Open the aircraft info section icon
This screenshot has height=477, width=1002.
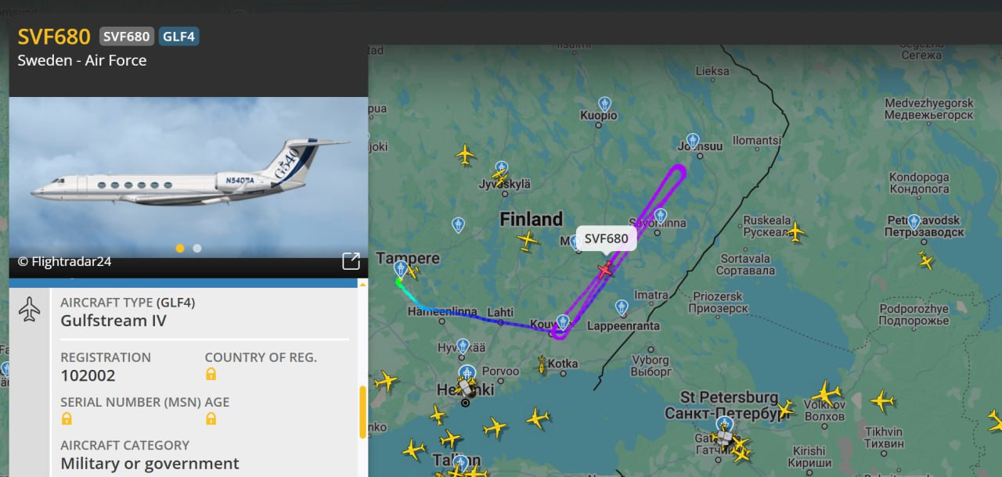click(29, 310)
